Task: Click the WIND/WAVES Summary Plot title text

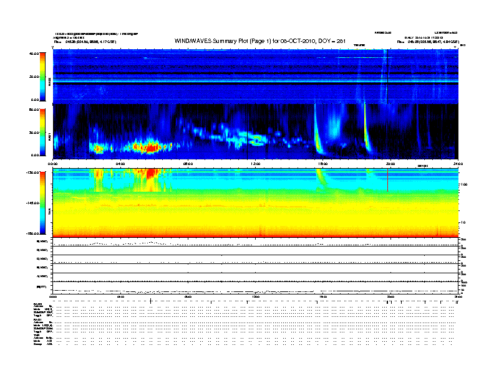Action: tap(260, 41)
